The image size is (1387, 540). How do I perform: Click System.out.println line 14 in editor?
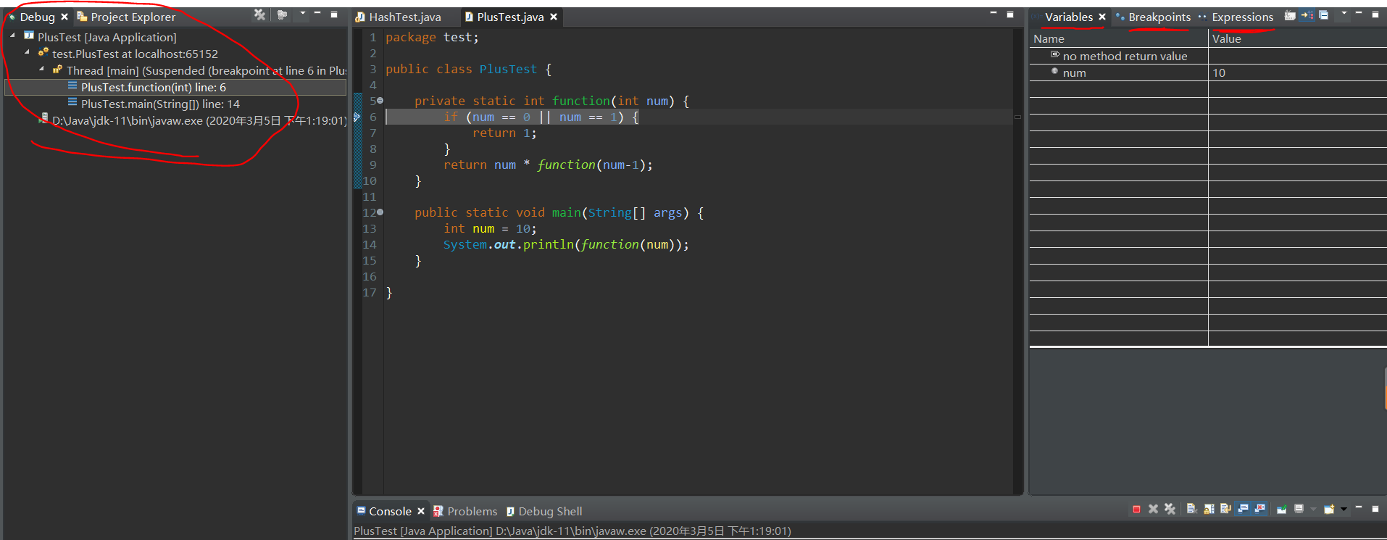(566, 244)
